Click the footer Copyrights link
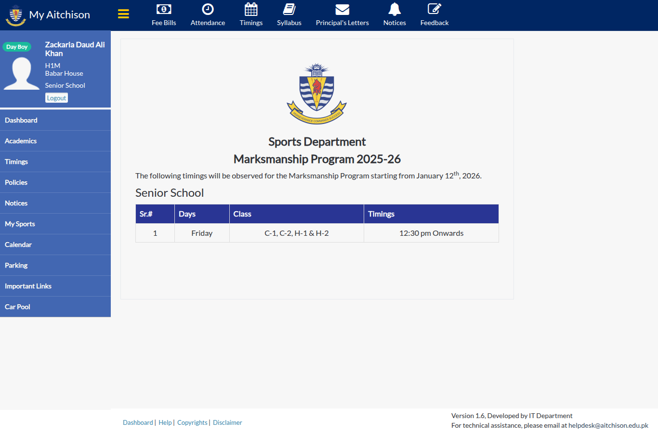Image resolution: width=658 pixels, height=434 pixels. [192, 422]
